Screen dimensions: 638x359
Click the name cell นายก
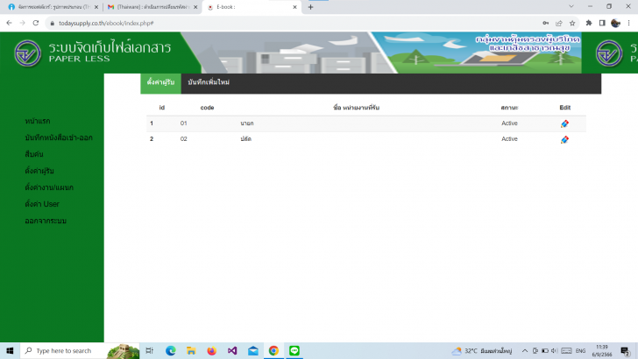click(247, 123)
